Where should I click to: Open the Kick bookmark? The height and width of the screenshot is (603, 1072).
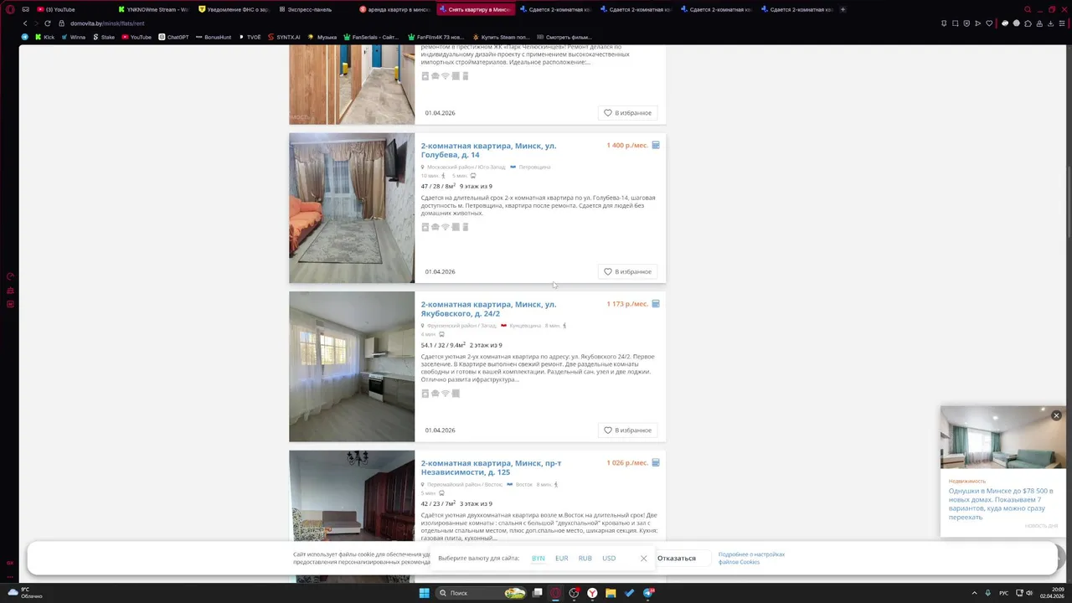click(44, 37)
